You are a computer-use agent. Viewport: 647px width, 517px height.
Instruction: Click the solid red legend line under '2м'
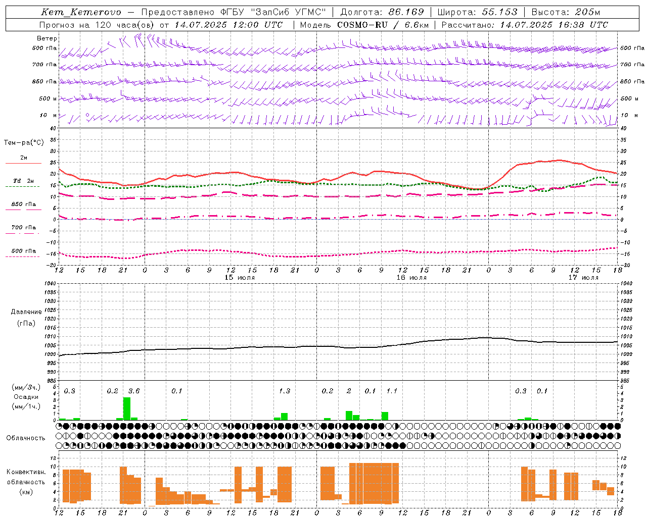pyautogui.click(x=23, y=163)
